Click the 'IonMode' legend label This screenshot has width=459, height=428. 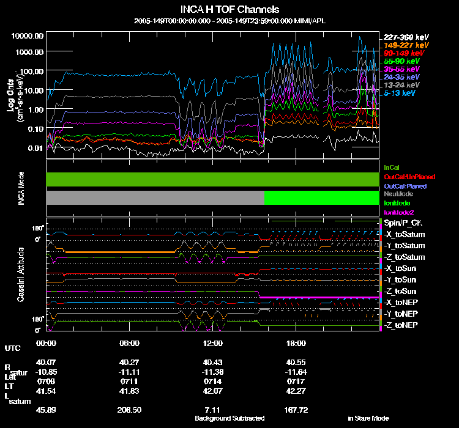tap(397, 203)
